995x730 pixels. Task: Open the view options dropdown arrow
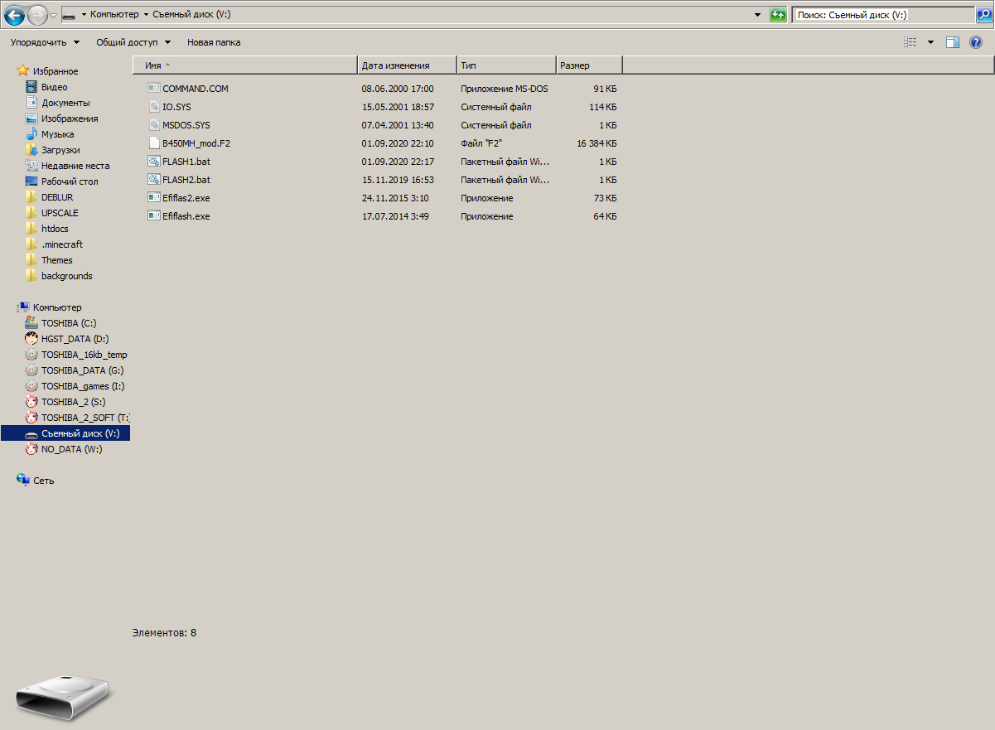[930, 42]
